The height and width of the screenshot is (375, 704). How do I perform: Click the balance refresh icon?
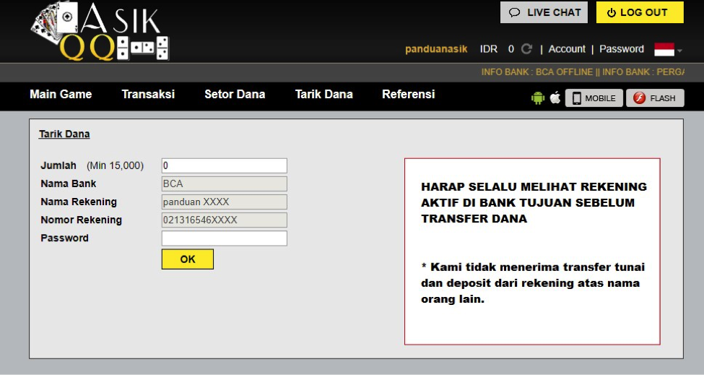tap(527, 49)
